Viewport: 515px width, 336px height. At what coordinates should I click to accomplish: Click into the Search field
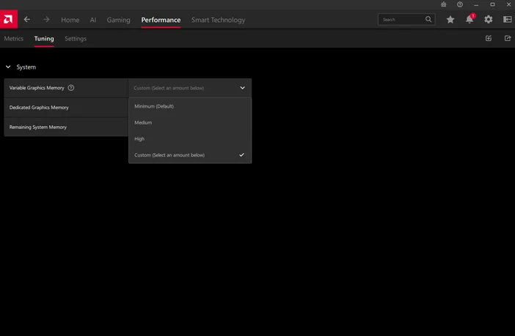[402, 20]
